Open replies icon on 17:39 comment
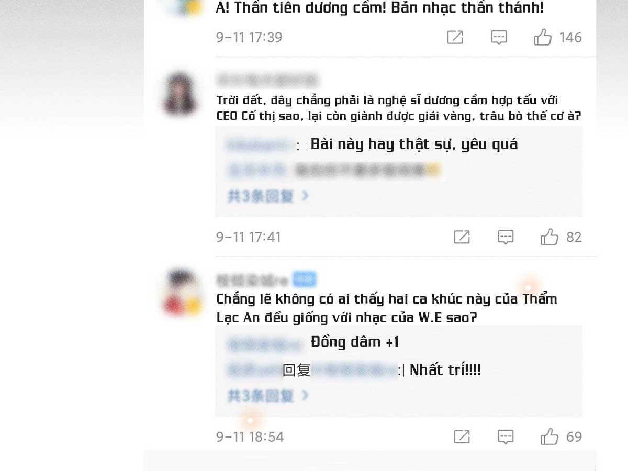The width and height of the screenshot is (628, 471). pos(499,37)
